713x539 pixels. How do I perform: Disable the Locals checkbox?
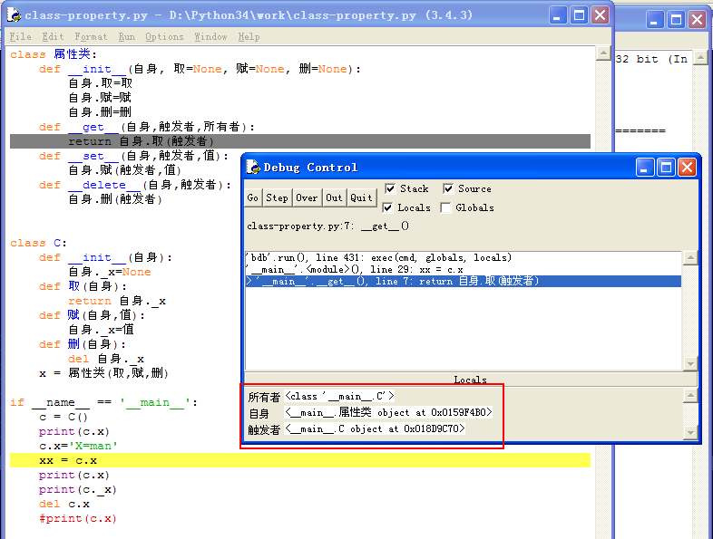tap(390, 207)
